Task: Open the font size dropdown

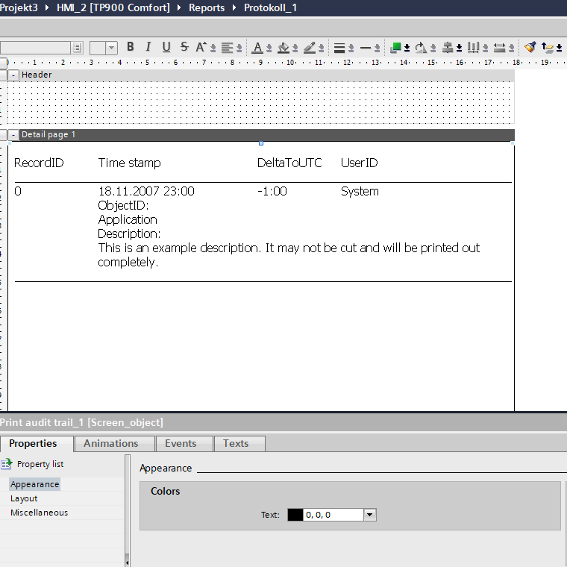Action: coord(111,48)
